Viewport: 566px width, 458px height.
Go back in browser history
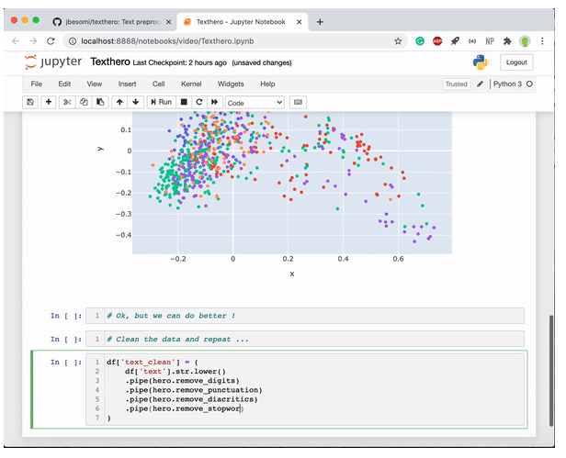16,41
